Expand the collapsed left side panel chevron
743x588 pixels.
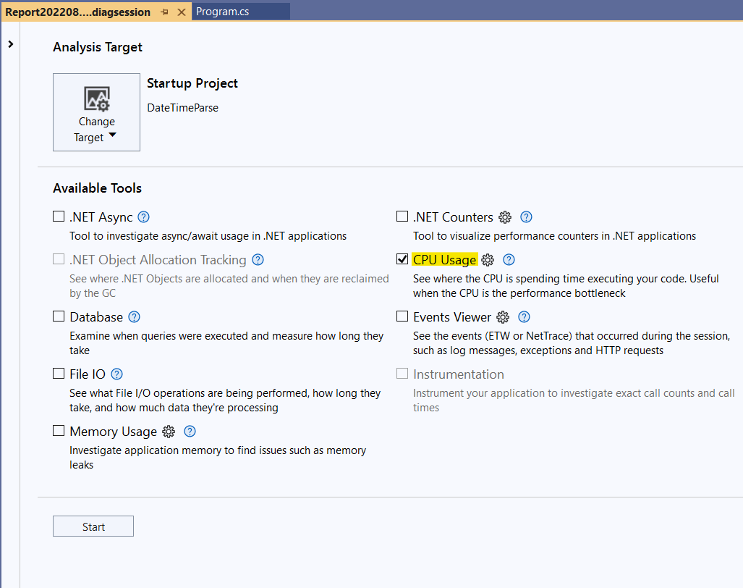point(10,44)
